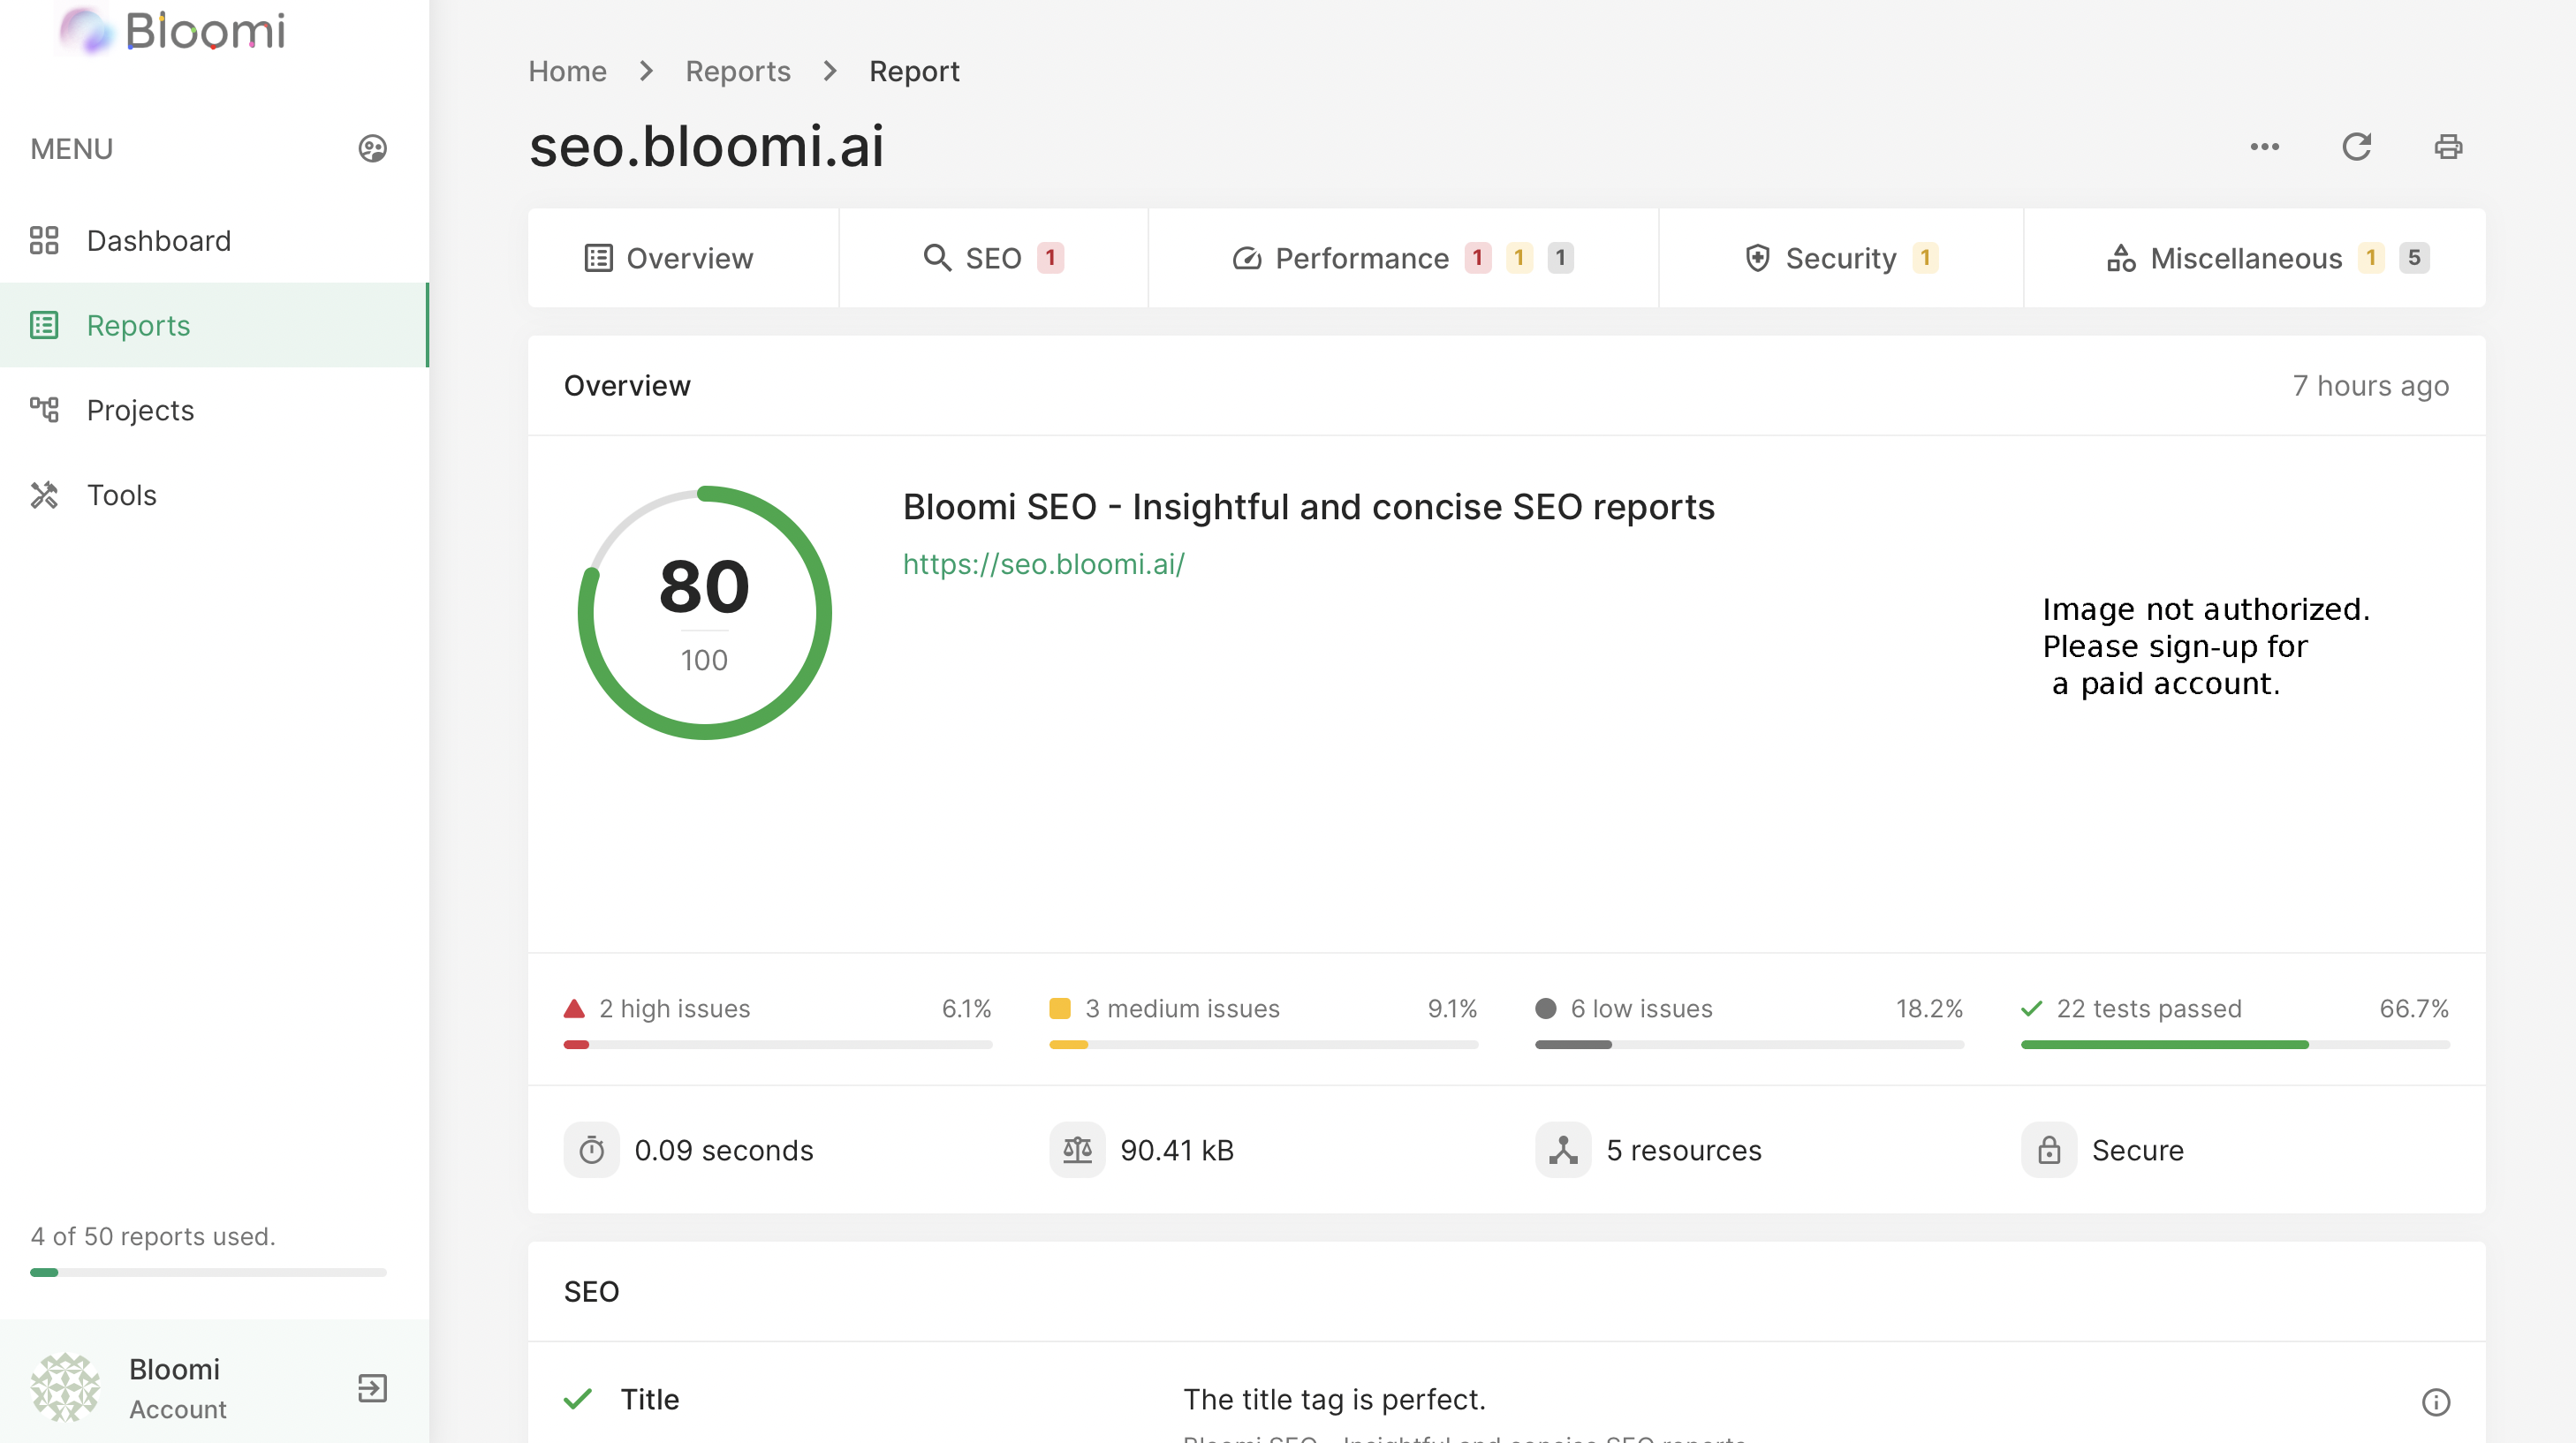Click the Secure padlock icon
The height and width of the screenshot is (1443, 2576).
point(2049,1150)
